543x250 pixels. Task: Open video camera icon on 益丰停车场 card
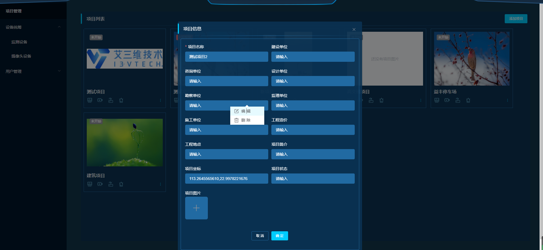click(x=447, y=100)
